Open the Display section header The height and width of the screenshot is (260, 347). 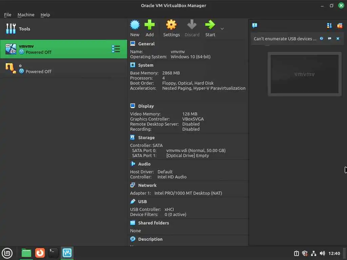tap(146, 106)
